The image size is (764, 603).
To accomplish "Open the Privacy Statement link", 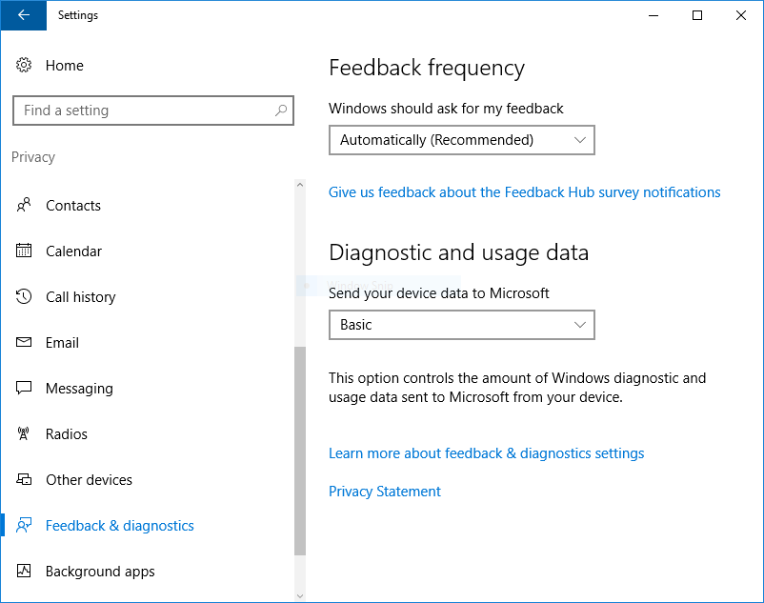I will (x=384, y=492).
